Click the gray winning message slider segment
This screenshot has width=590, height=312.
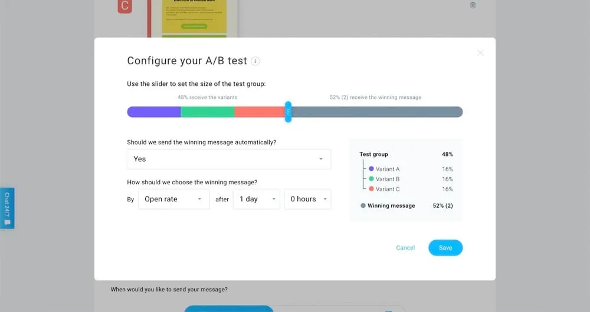click(378, 112)
